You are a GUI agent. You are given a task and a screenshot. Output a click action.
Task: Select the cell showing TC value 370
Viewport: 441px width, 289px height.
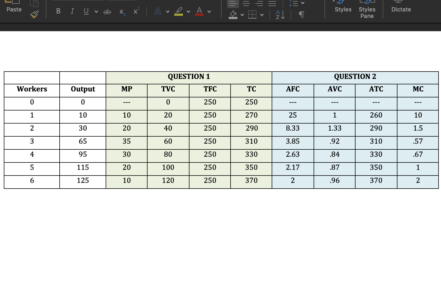251,180
